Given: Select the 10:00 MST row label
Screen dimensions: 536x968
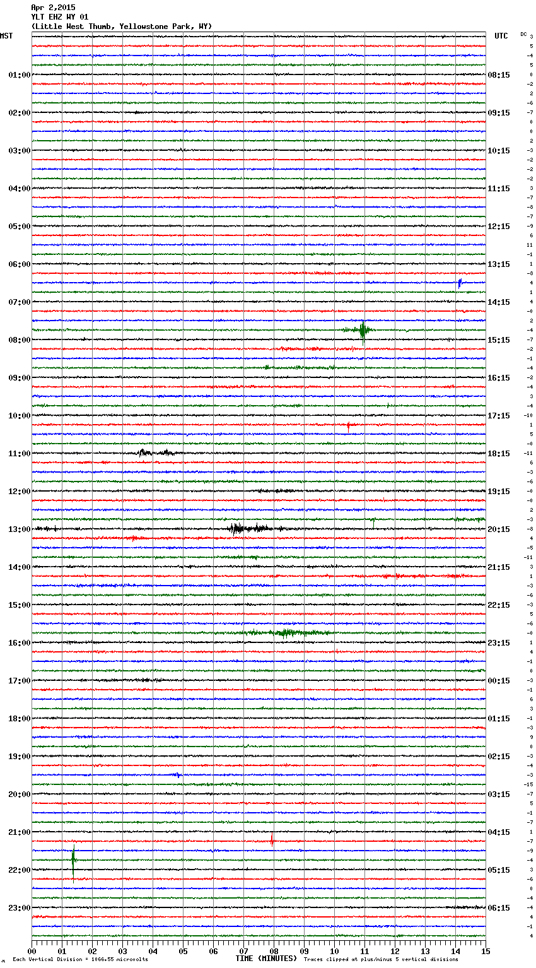Looking at the screenshot, I should pyautogui.click(x=20, y=416).
